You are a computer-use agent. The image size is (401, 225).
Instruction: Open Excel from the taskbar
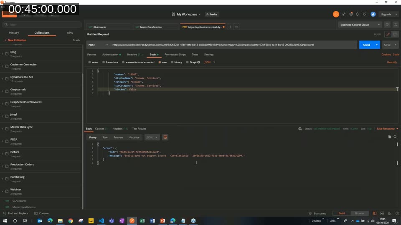click(142, 221)
